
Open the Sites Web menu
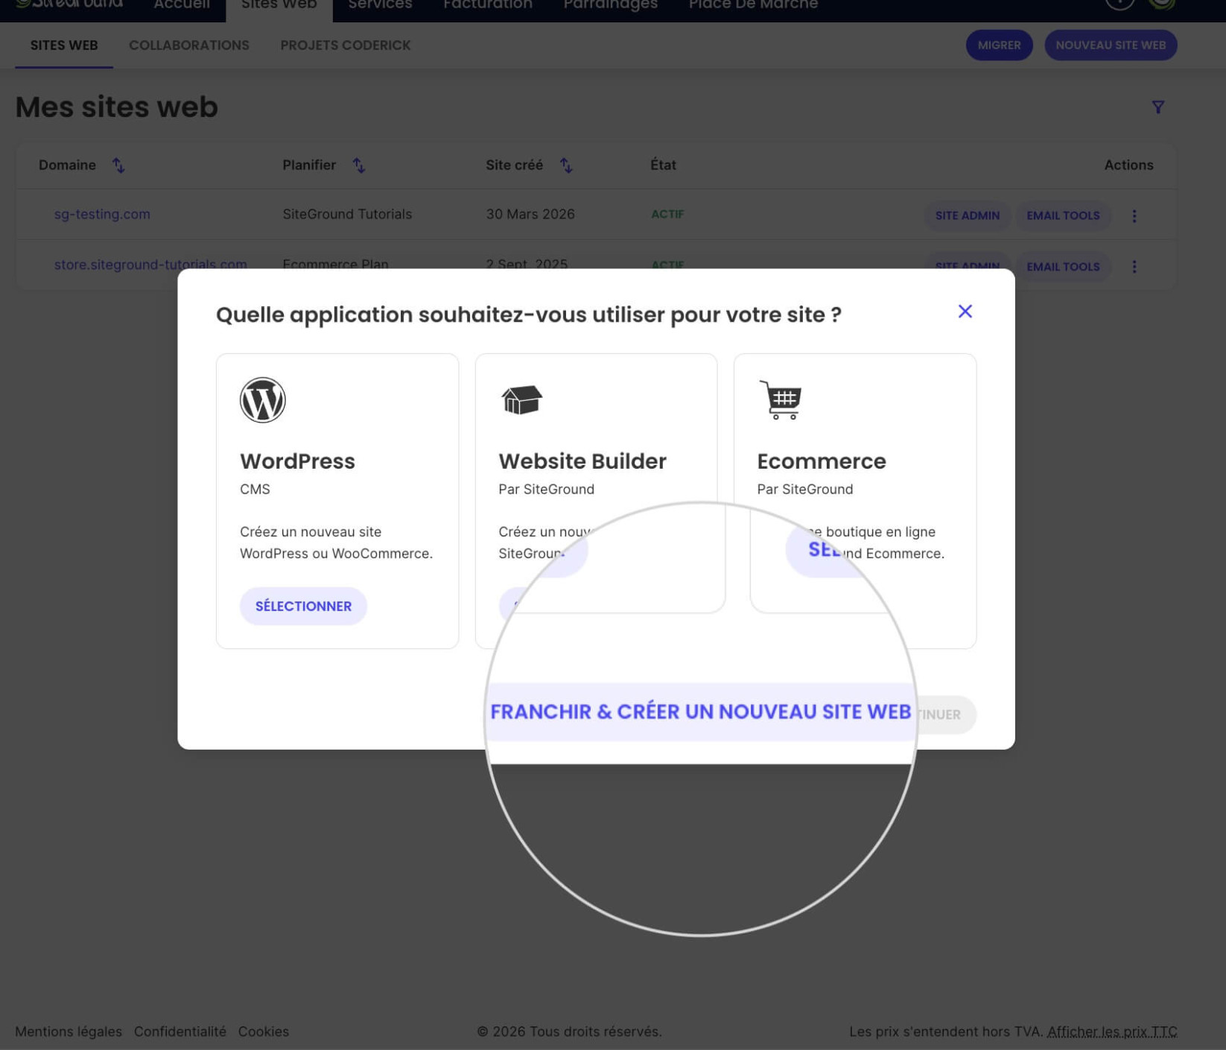pyautogui.click(x=279, y=4)
